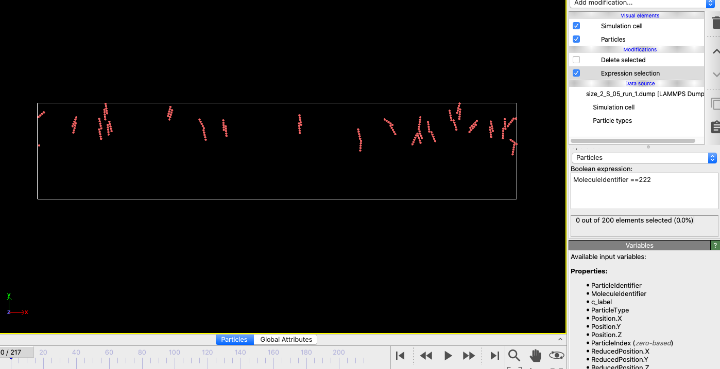Select the Particles tab

point(234,339)
